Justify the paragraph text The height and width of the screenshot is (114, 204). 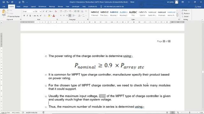(70, 16)
